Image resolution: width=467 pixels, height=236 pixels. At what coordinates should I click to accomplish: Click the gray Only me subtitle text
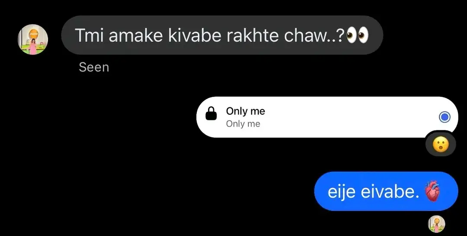click(243, 124)
